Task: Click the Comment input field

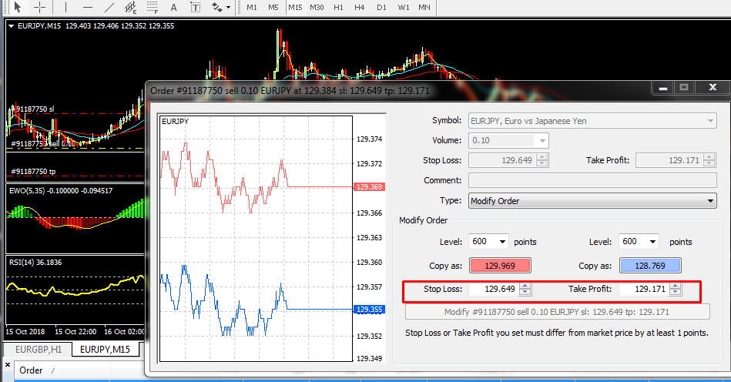Action: [592, 180]
